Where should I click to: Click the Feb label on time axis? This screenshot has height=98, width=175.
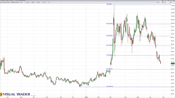[x=98, y=97]
